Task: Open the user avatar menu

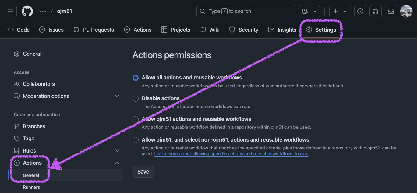Action: point(406,11)
